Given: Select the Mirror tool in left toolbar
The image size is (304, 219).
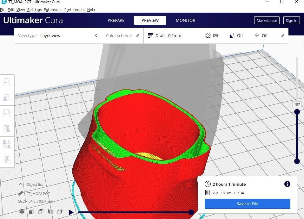Looking at the screenshot, I should coord(7,129).
